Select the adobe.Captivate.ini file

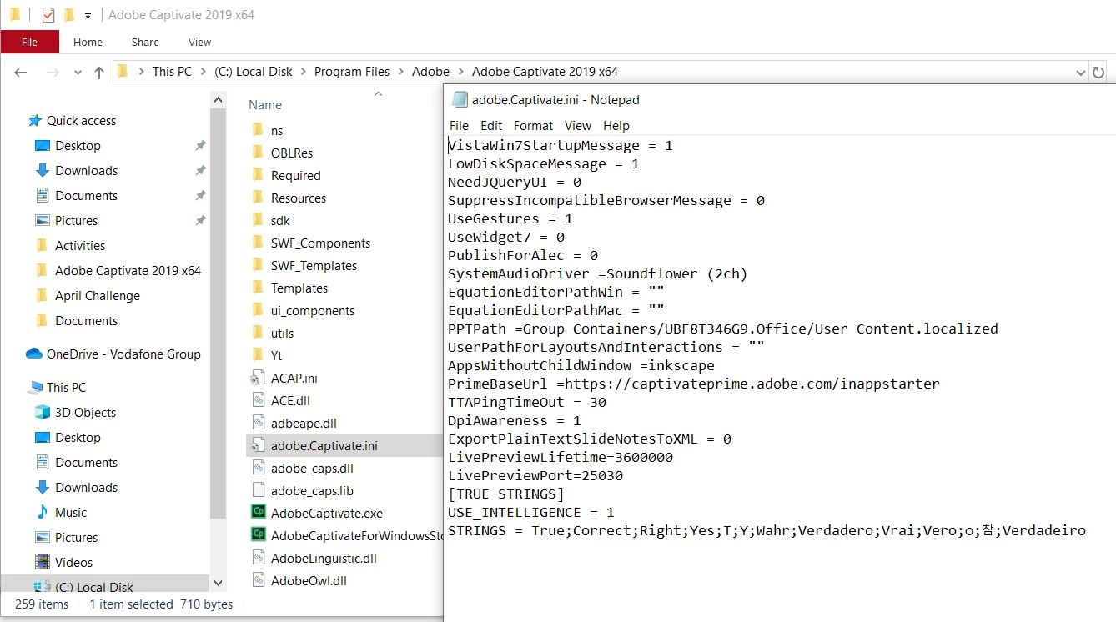pyautogui.click(x=324, y=446)
